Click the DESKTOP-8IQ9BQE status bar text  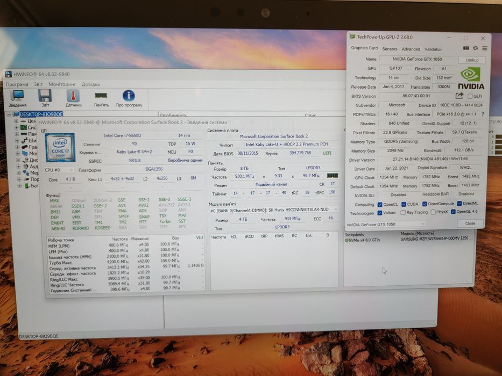click(x=39, y=336)
